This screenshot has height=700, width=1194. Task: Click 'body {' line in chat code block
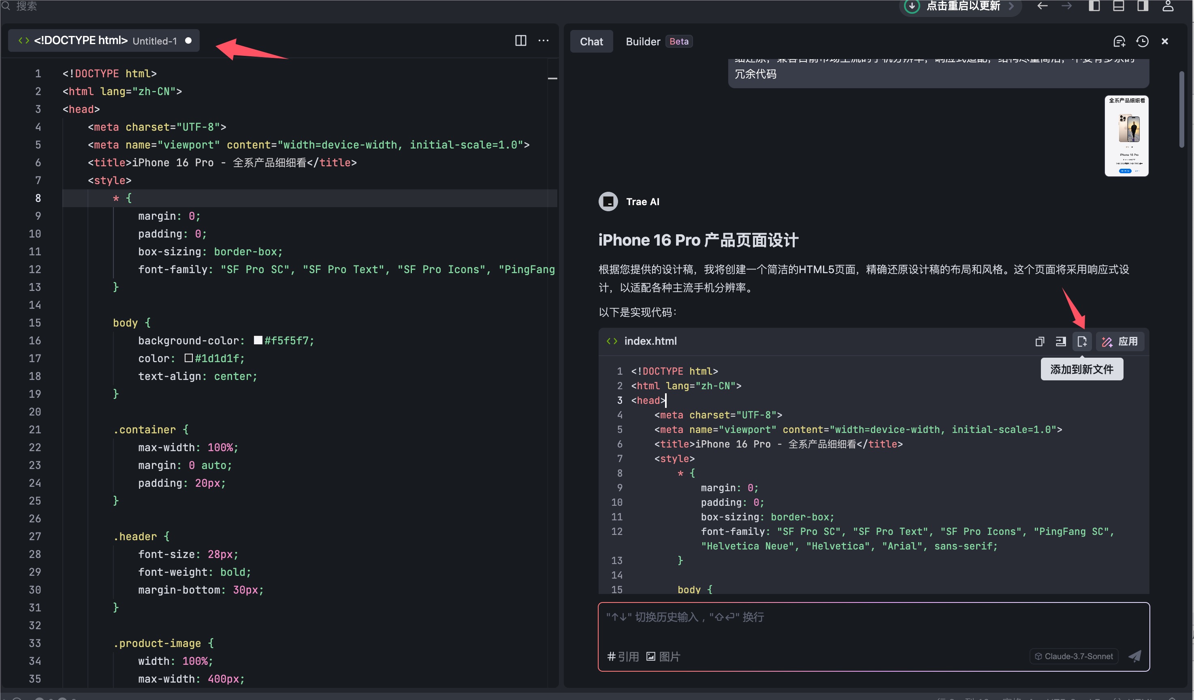click(x=695, y=589)
